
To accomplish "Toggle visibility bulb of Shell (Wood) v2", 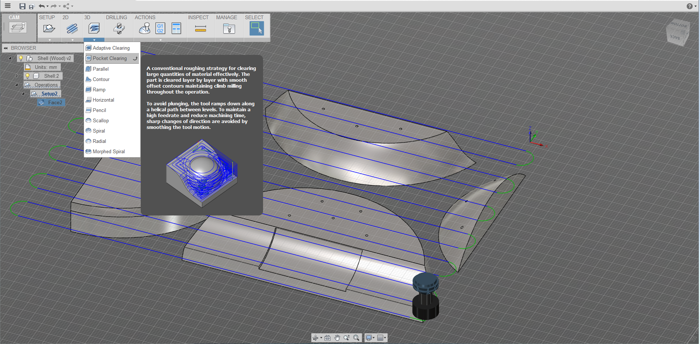I will point(21,58).
